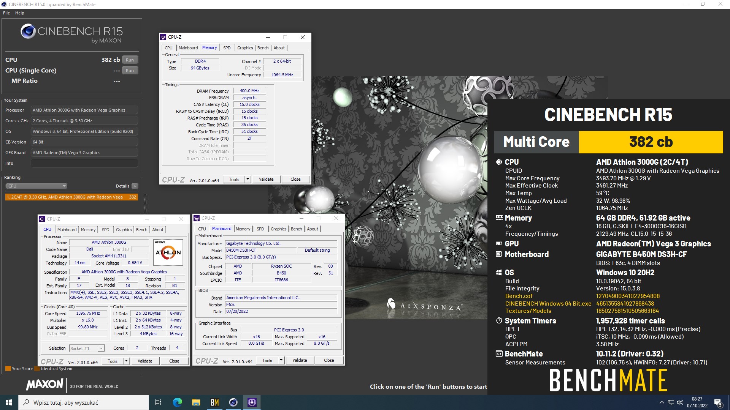Viewport: 730px width, 410px height.
Task: Open the Socket #1 selection dropdown
Action: (87, 348)
